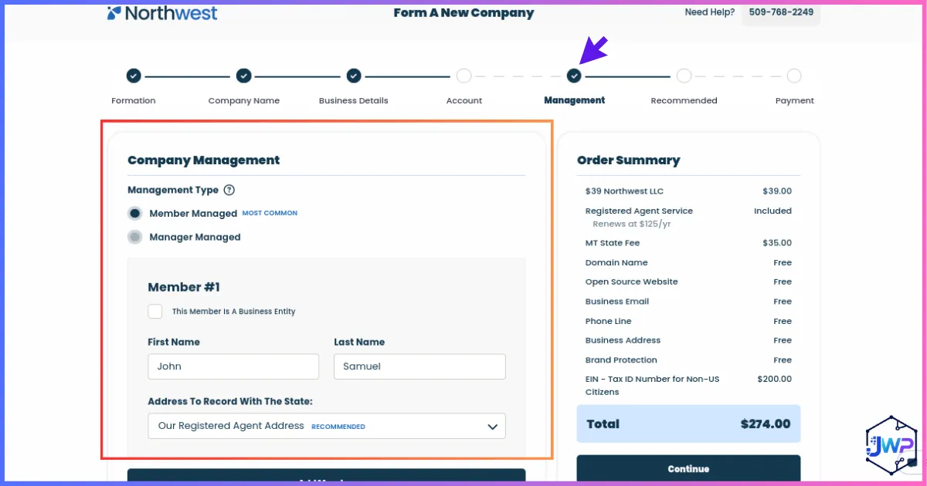927x486 pixels.
Task: Click the Domain Name line item
Action: tap(688, 262)
